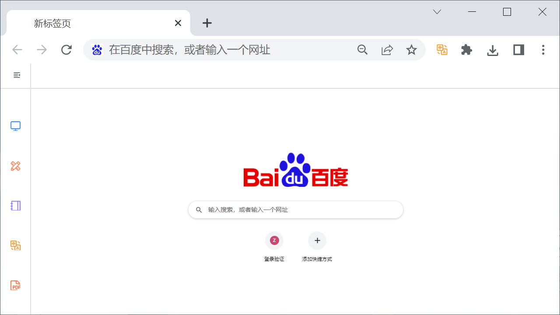
Task: Collapse the left sidebar menu icon
Action: point(17,75)
